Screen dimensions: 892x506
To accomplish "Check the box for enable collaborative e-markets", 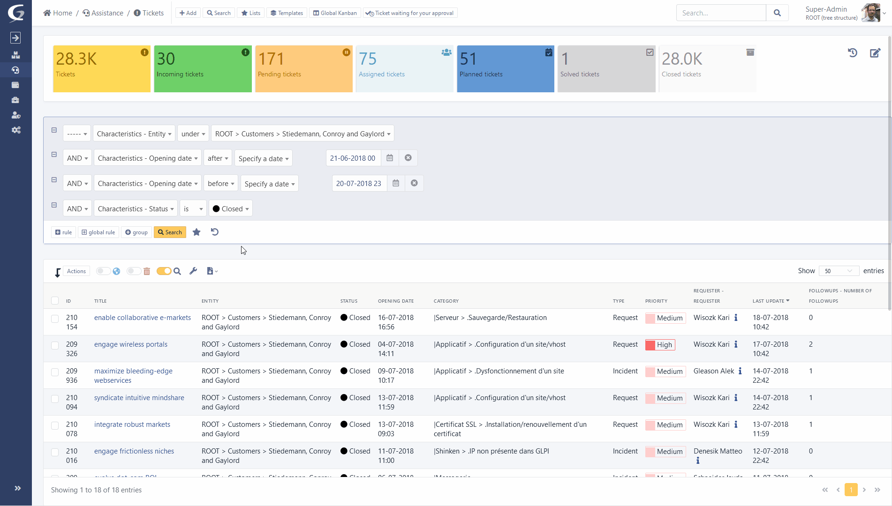I will click(x=55, y=319).
